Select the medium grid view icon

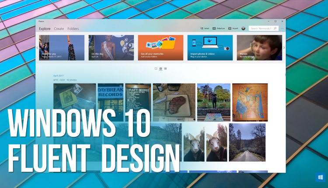161,68
